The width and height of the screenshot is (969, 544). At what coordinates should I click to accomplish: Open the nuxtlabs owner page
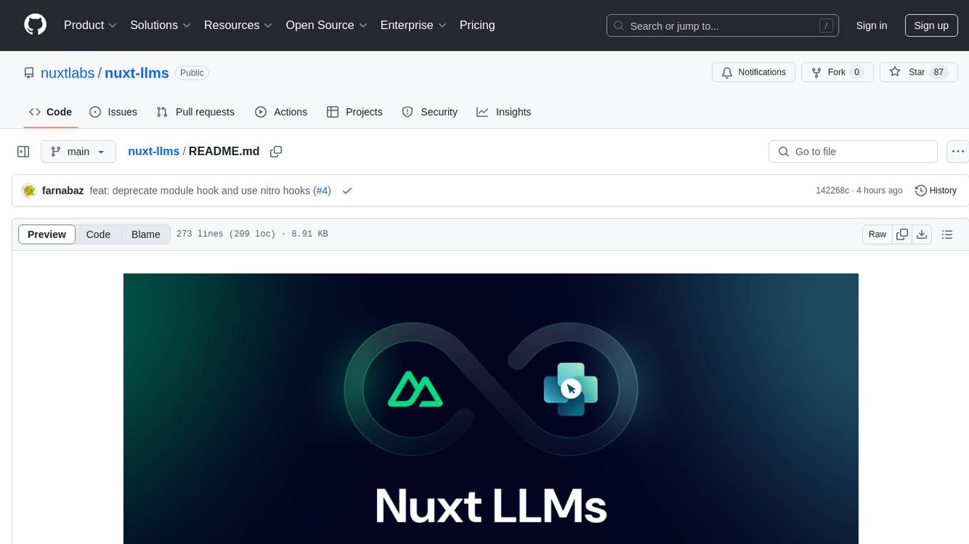(68, 73)
